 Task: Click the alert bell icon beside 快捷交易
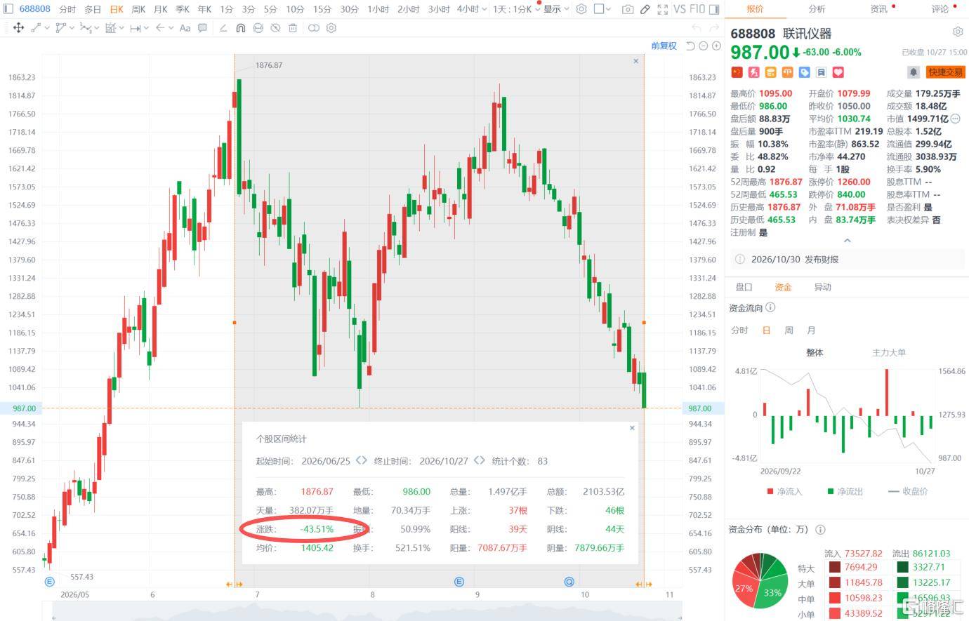tap(914, 72)
